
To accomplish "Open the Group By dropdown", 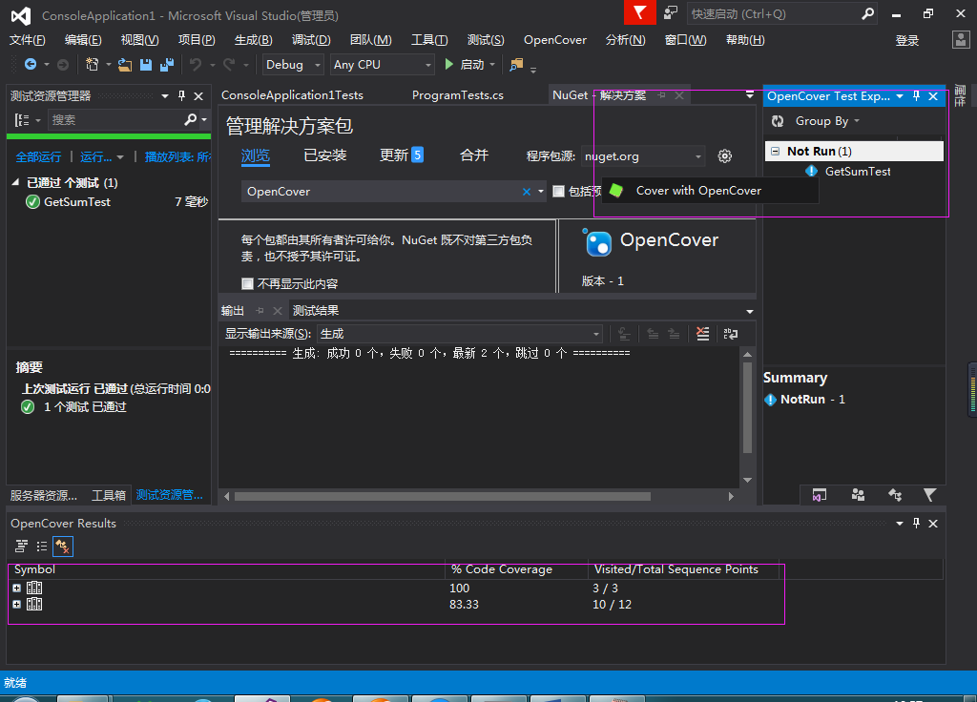I will click(827, 121).
